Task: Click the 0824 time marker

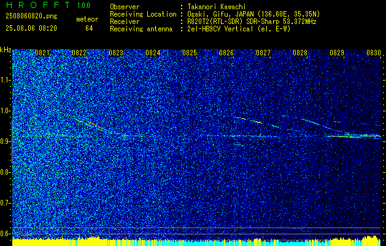Action: pyautogui.click(x=153, y=53)
